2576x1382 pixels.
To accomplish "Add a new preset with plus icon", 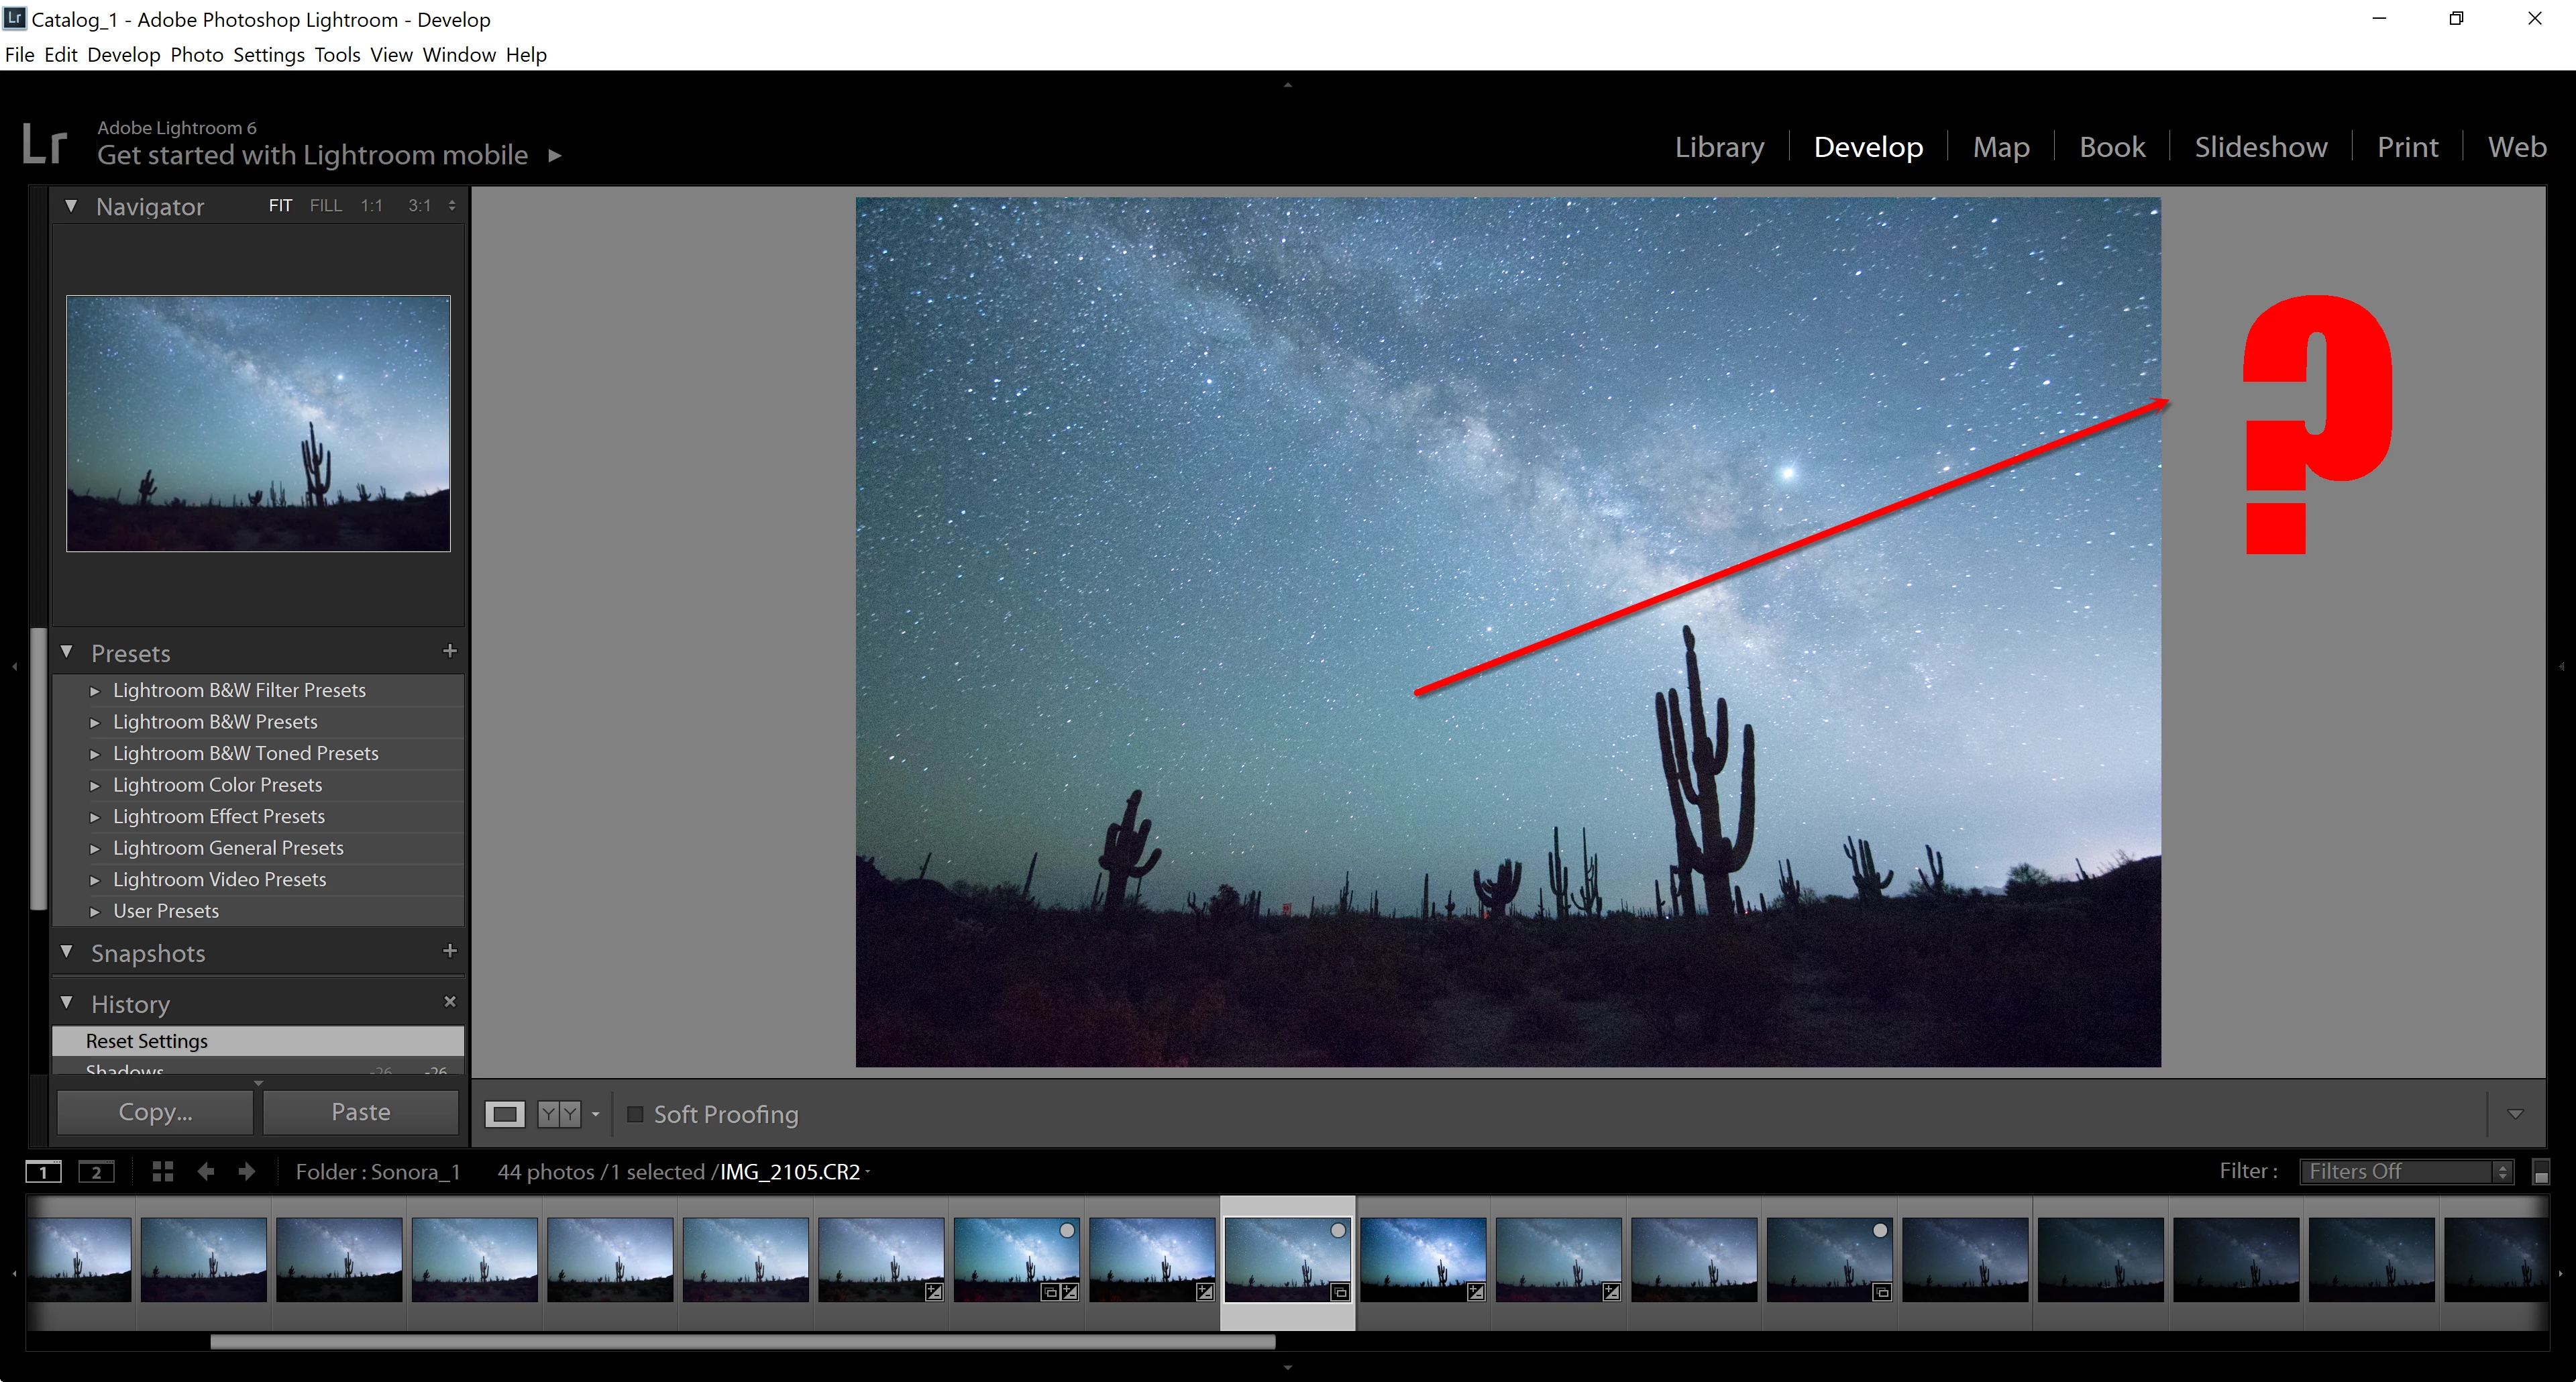I will pyautogui.click(x=450, y=651).
